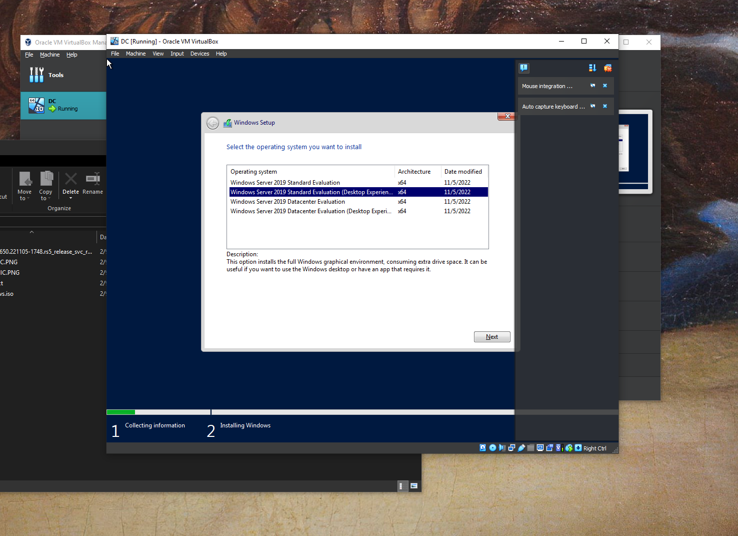Select the DC virtual machine in Manager list

[x=63, y=105]
